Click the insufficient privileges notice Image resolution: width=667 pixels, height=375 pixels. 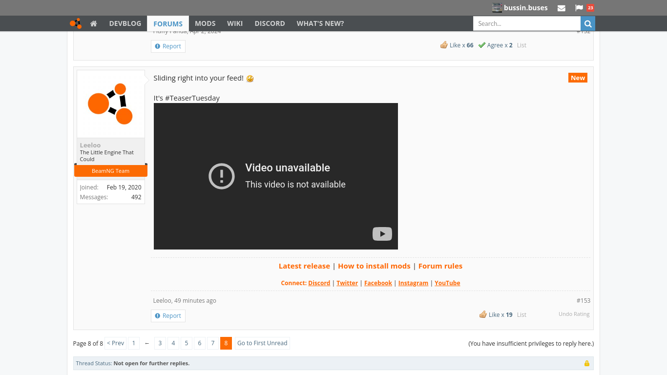pos(531,344)
